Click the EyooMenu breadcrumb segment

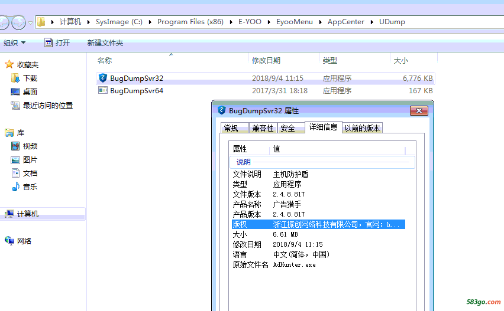(x=295, y=22)
